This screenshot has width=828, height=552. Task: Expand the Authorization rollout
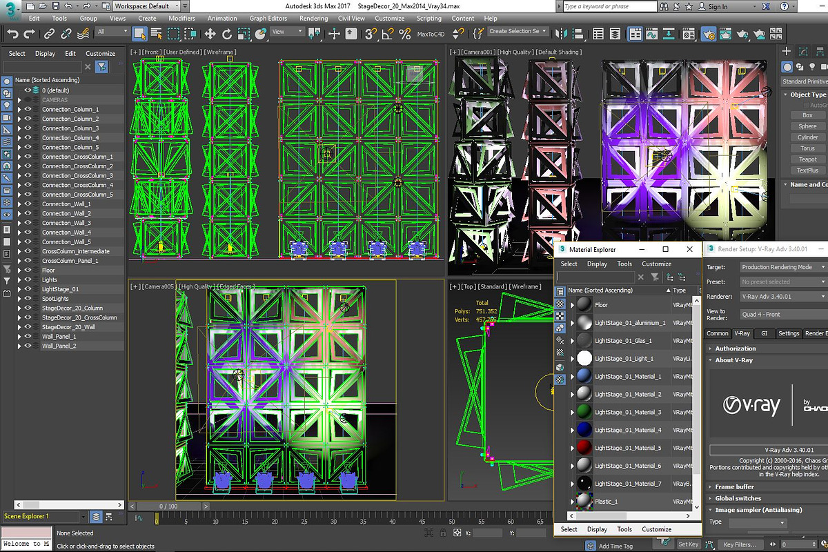pos(711,348)
